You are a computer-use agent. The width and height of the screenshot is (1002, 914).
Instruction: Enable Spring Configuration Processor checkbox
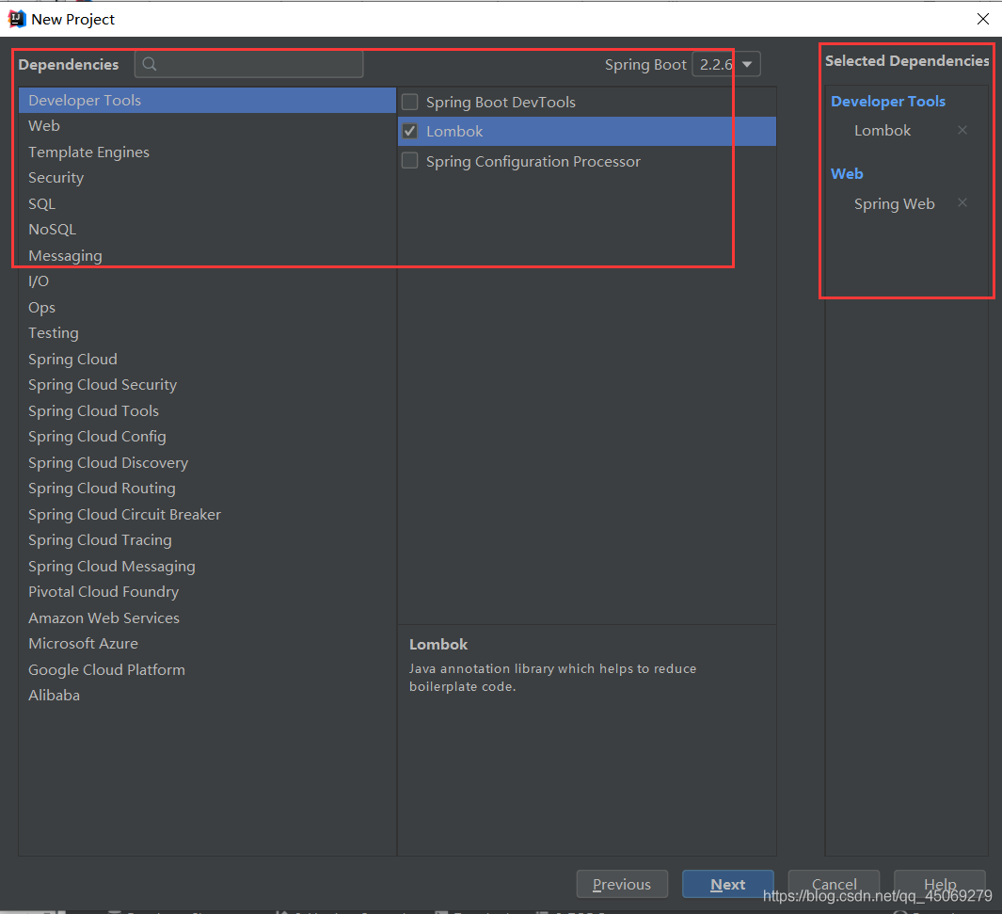tap(409, 160)
